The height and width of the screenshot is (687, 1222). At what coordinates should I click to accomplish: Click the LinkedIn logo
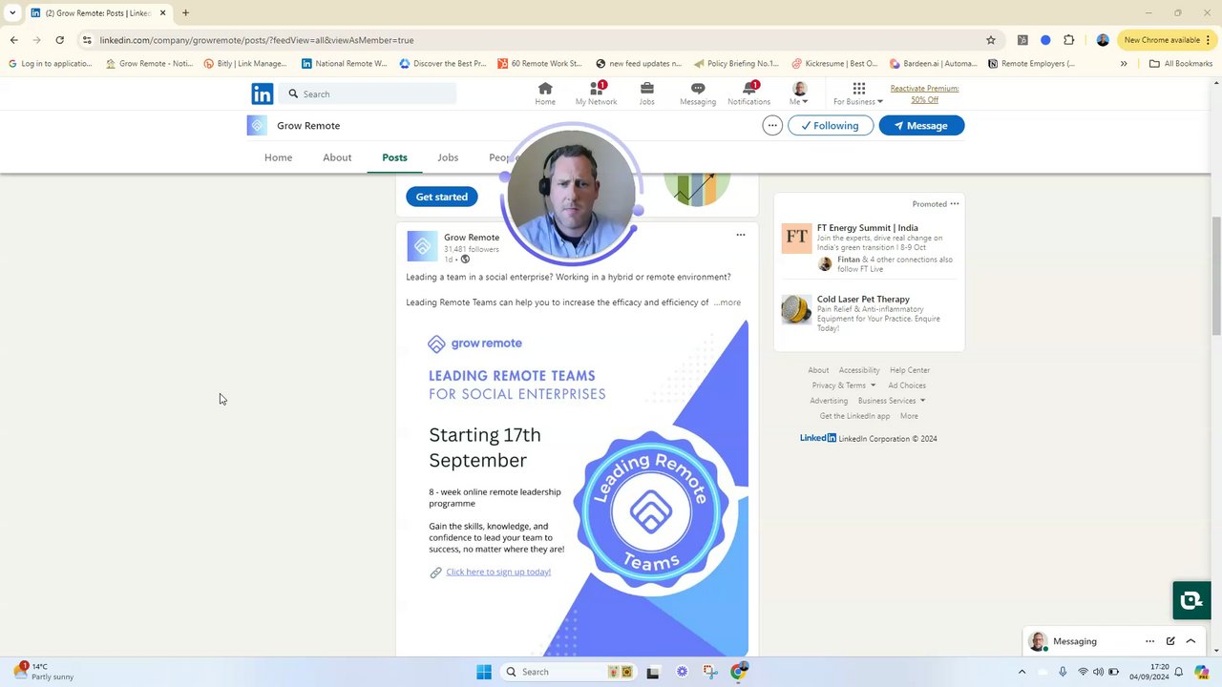(263, 94)
